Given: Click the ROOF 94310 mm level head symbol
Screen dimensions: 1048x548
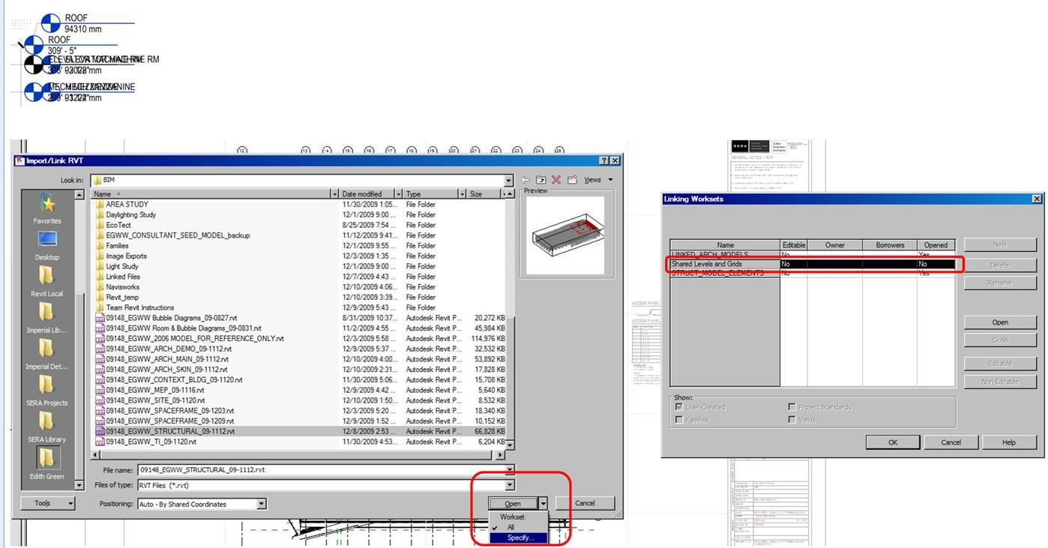Looking at the screenshot, I should click(51, 22).
